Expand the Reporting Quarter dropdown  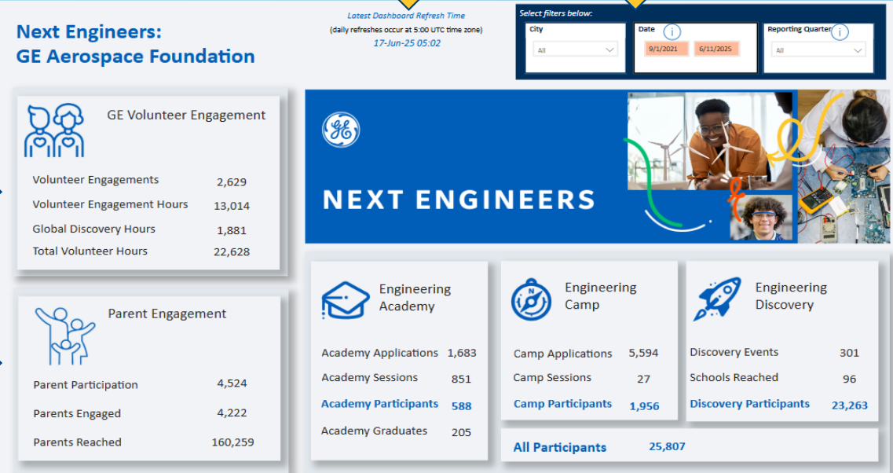coord(818,49)
